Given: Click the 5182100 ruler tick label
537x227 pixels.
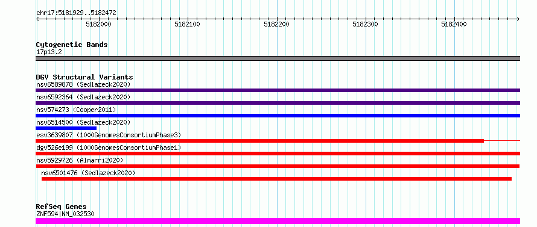Looking at the screenshot, I should (x=187, y=24).
